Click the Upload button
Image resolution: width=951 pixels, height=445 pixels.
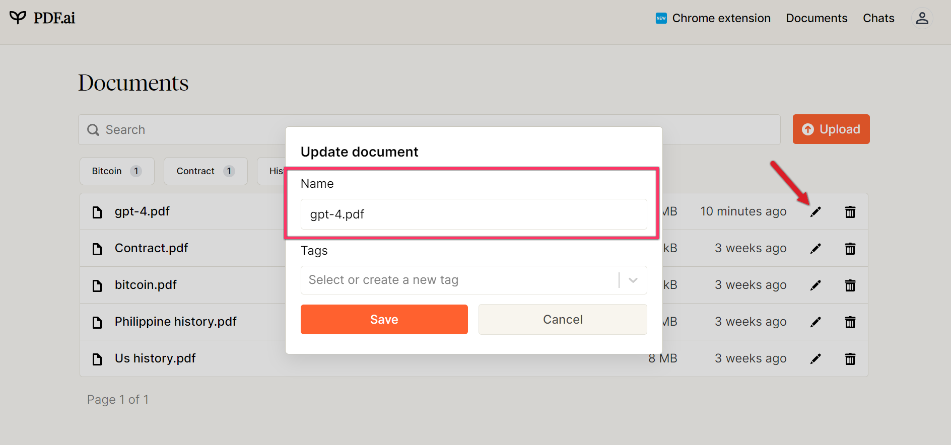pyautogui.click(x=831, y=129)
